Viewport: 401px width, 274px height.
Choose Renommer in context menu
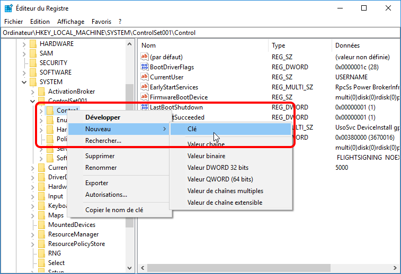pos(119,168)
